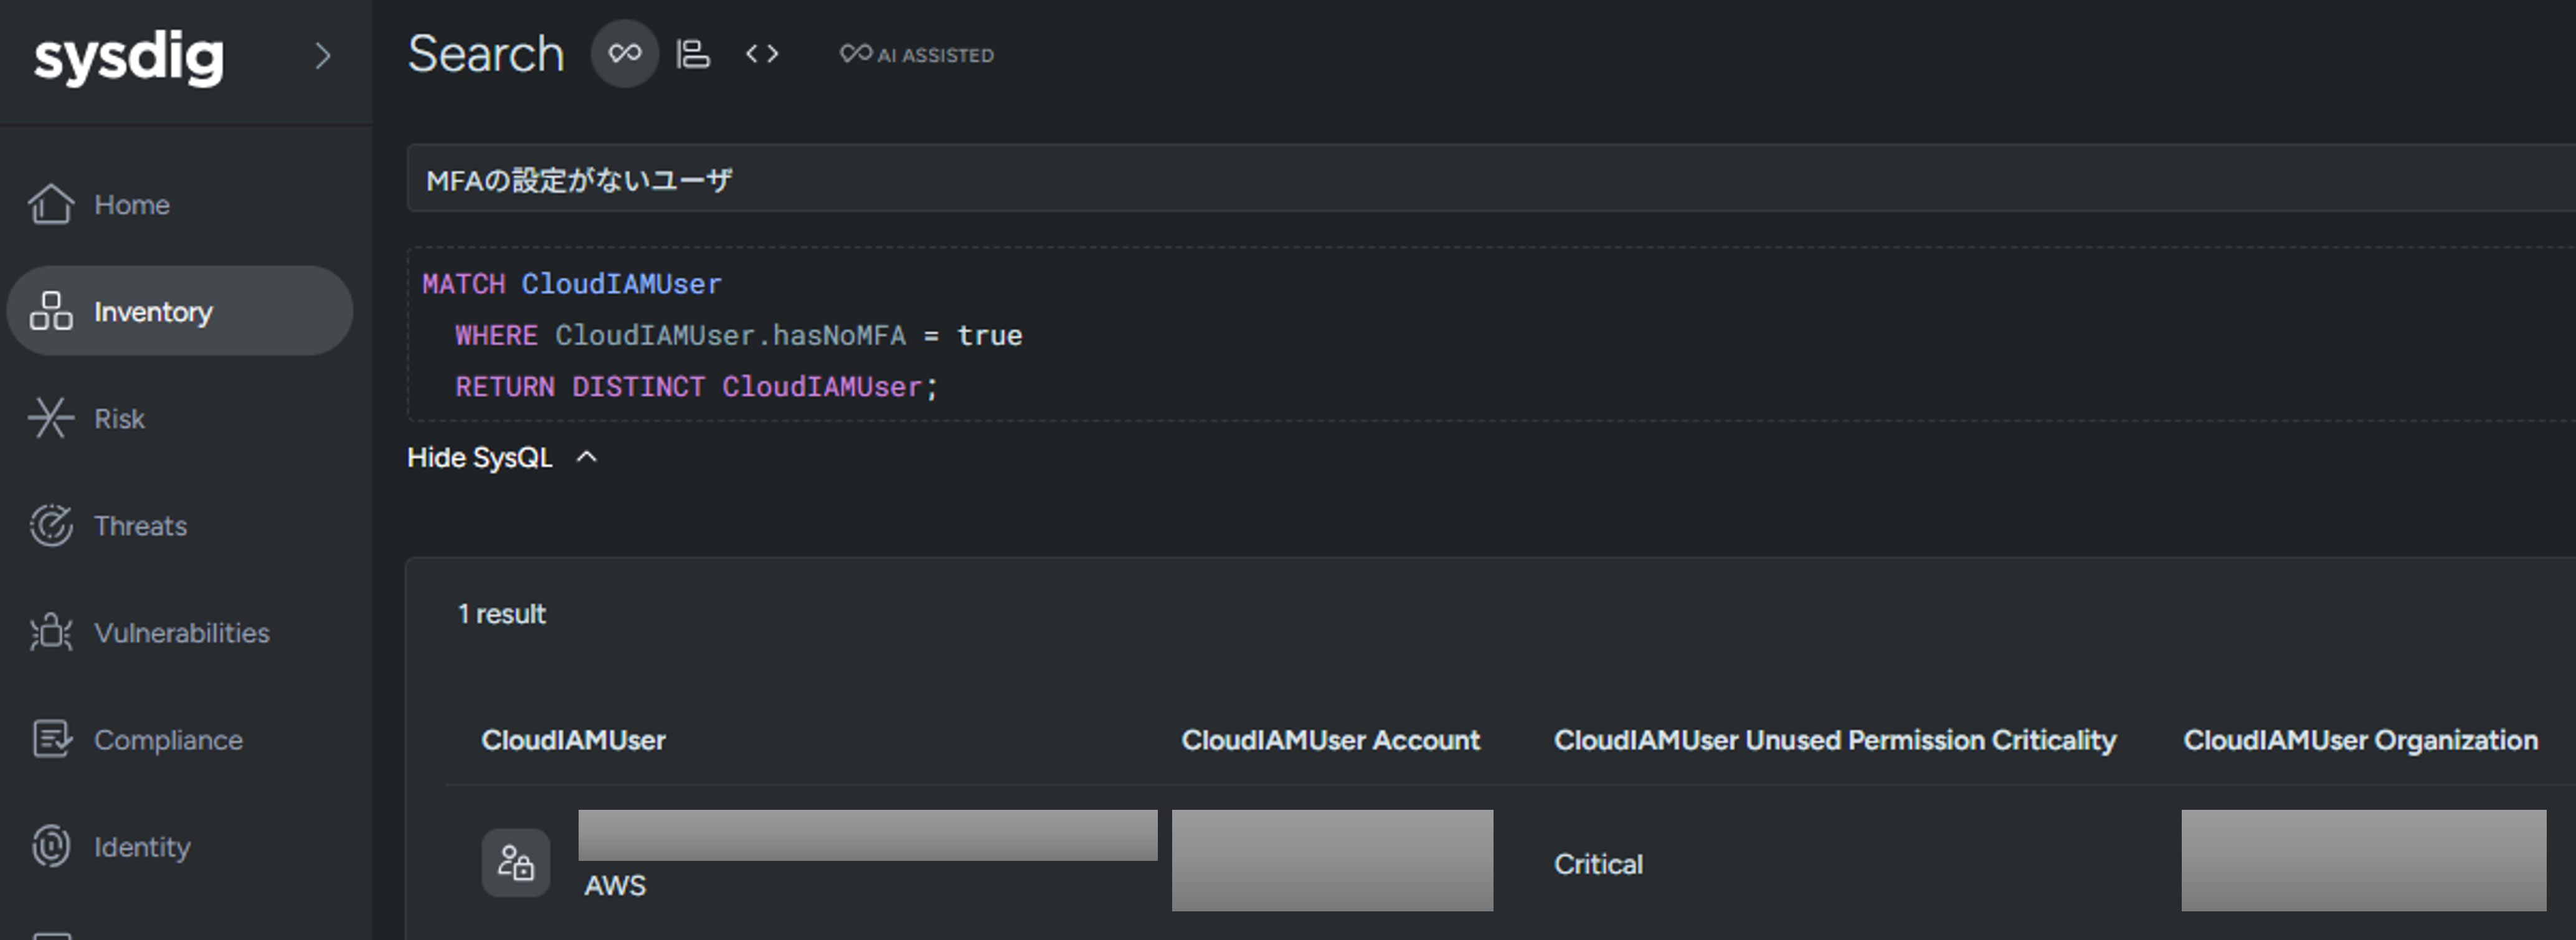Viewport: 2576px width, 940px height.
Task: Collapse the query with Hide SysQL
Action: (x=480, y=458)
